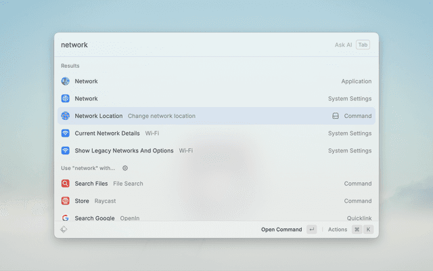Open the Actions menu
This screenshot has width=433, height=271.
(338, 230)
